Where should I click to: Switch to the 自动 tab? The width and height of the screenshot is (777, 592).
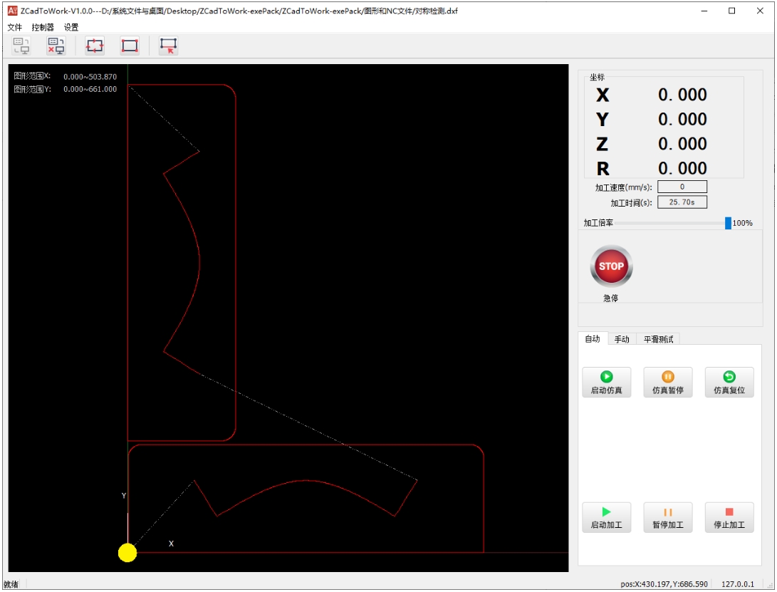593,338
